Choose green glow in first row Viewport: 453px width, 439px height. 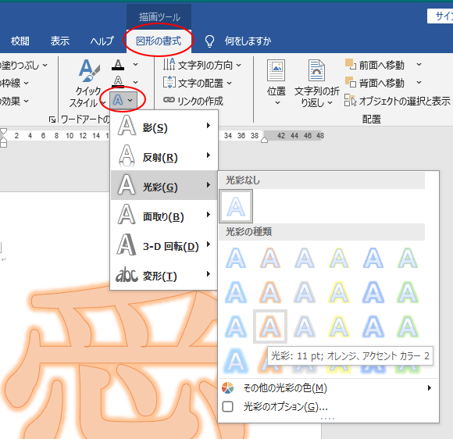[408, 258]
